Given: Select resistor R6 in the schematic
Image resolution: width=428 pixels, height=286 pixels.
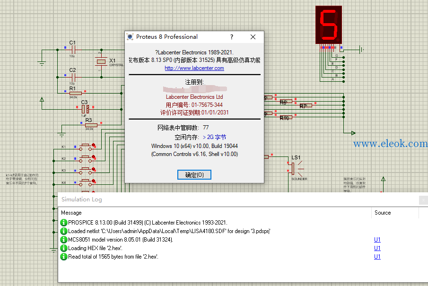Looking at the screenshot, I should click(x=286, y=102).
